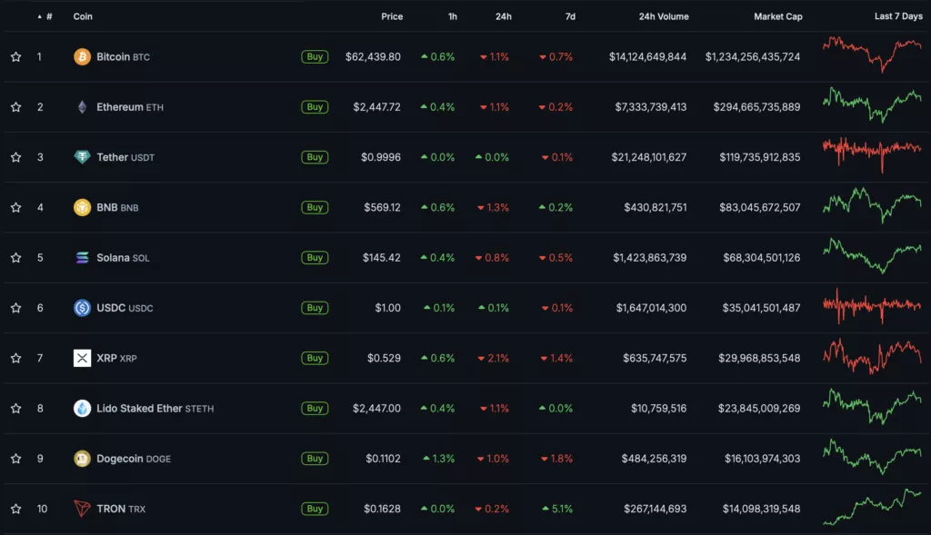Add TRON to favorites with star

(15, 509)
